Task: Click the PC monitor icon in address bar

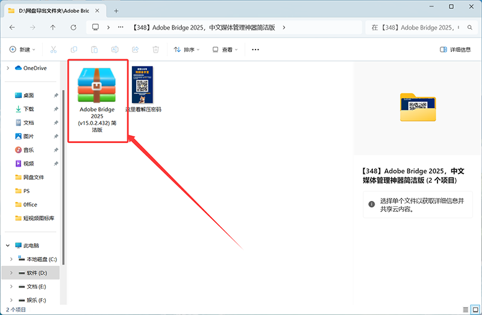Action: point(96,27)
